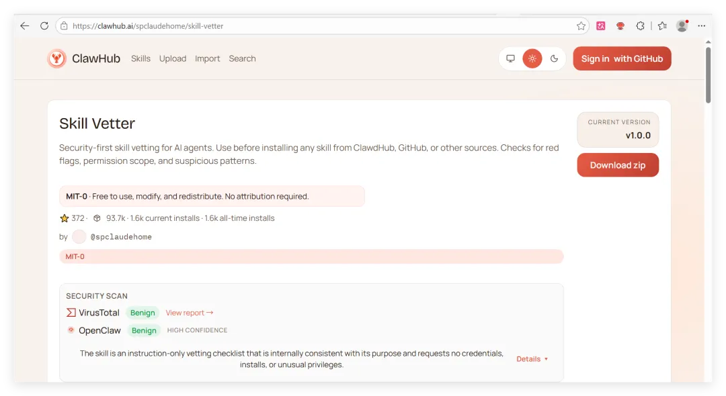View site info lock icon in address bar
This screenshot has height=396, width=726.
click(65, 26)
